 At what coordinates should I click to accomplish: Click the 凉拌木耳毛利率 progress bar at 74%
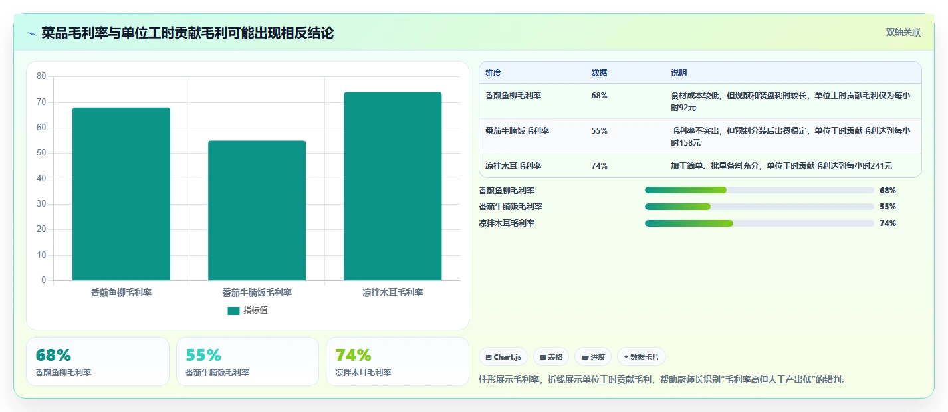759,223
